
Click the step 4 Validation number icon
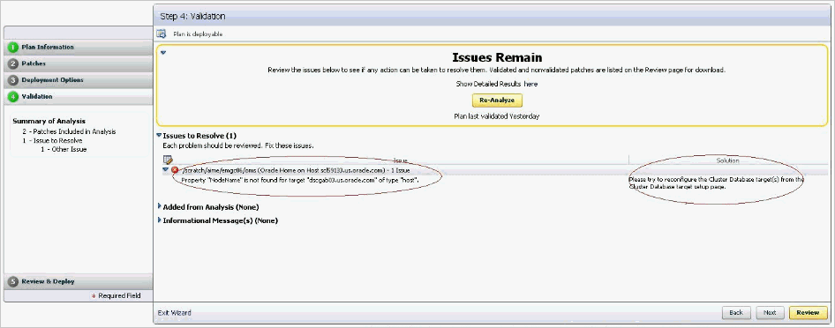[x=13, y=97]
